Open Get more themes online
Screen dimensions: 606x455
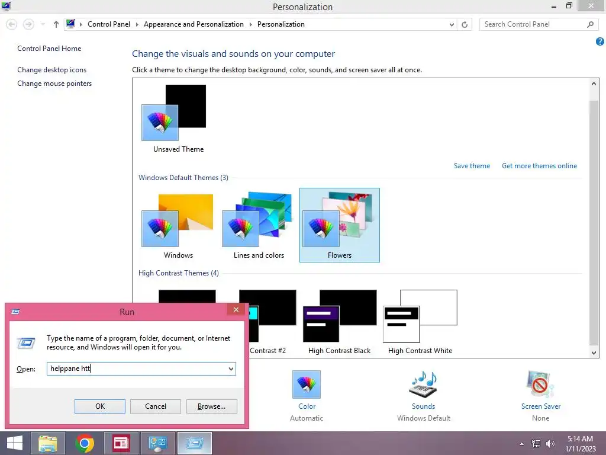pos(540,166)
